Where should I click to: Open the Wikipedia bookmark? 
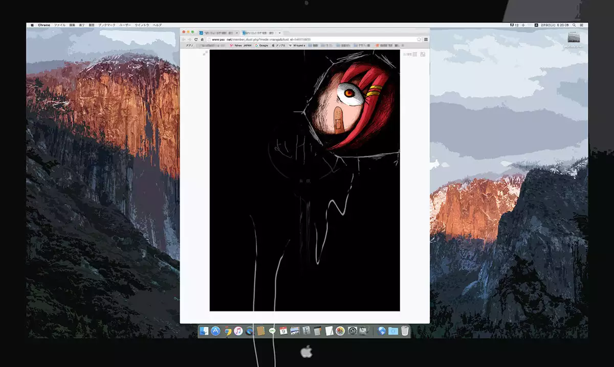pos(297,45)
